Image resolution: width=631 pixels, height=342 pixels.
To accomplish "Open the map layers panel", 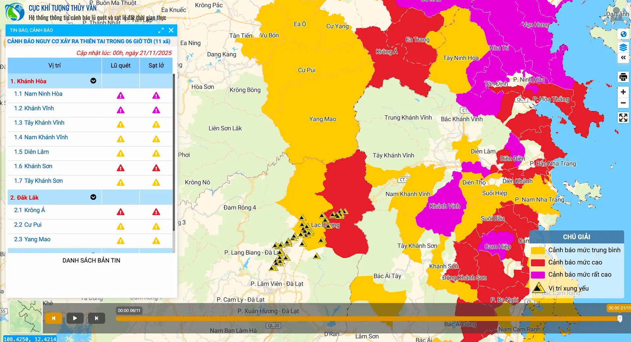I will [623, 48].
